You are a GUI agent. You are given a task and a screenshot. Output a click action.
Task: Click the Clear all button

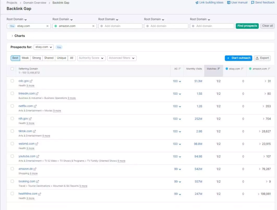pos(268,26)
